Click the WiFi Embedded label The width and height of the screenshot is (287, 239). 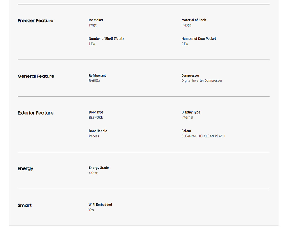tap(100, 205)
